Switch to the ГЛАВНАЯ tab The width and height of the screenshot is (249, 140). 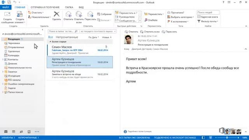coord(20,7)
